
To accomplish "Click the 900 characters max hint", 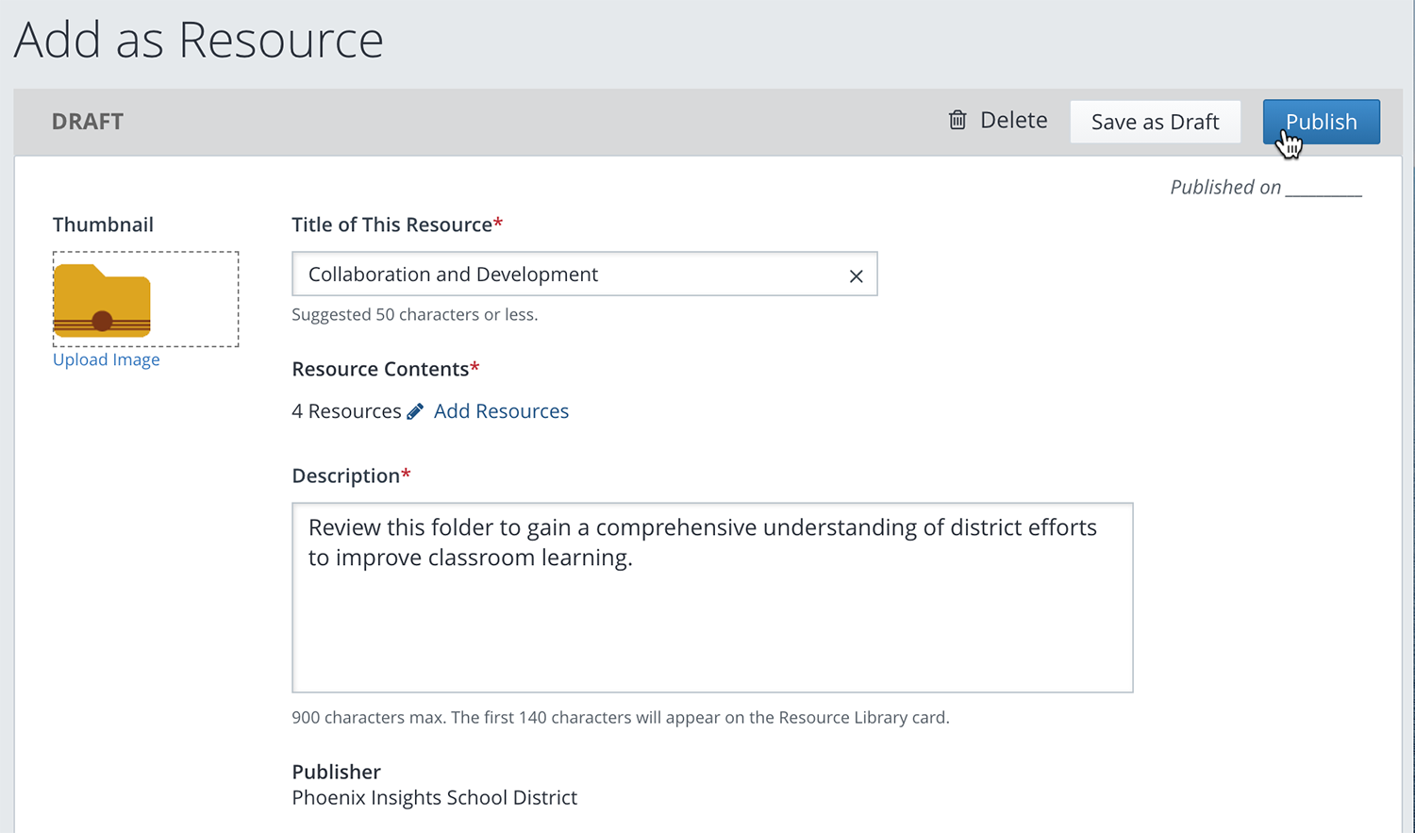I will click(620, 717).
